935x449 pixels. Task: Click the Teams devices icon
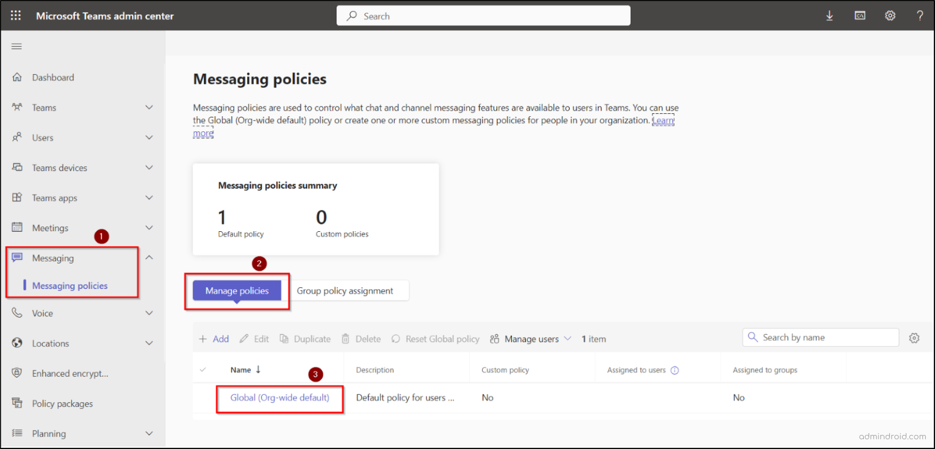(17, 167)
